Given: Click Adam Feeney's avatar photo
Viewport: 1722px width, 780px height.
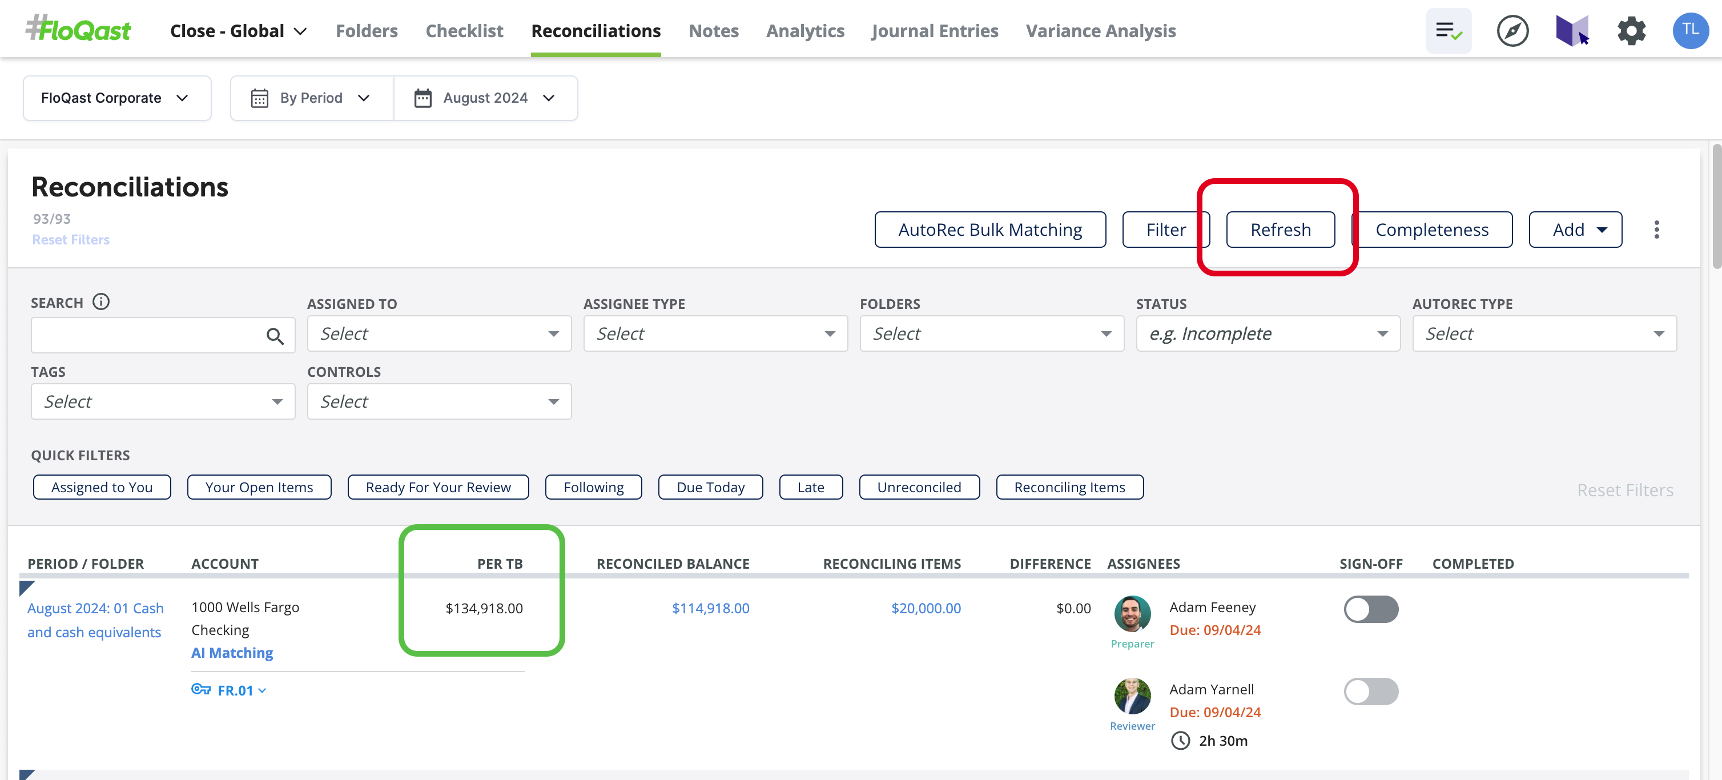Looking at the screenshot, I should pyautogui.click(x=1132, y=613).
